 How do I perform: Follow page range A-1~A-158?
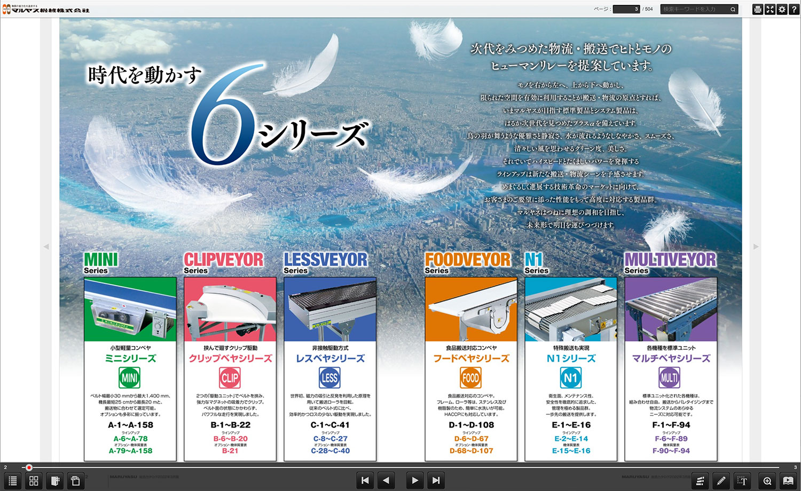coord(130,425)
